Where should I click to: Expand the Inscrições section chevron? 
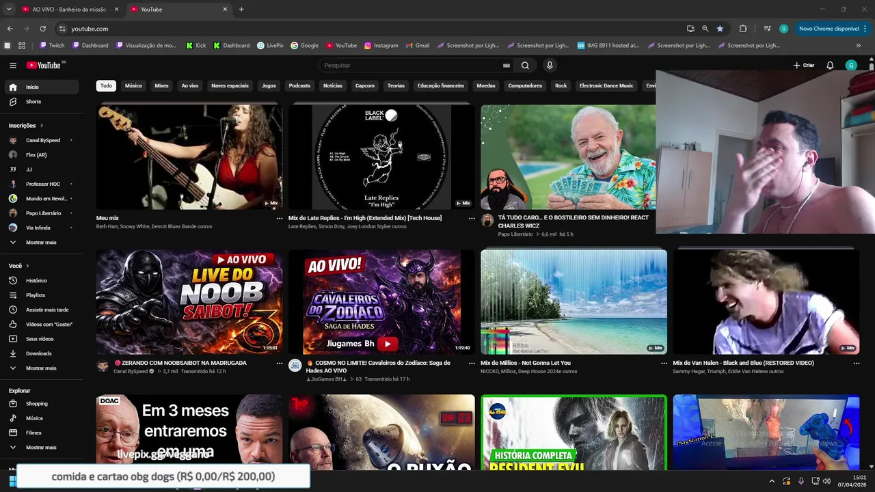tap(42, 126)
